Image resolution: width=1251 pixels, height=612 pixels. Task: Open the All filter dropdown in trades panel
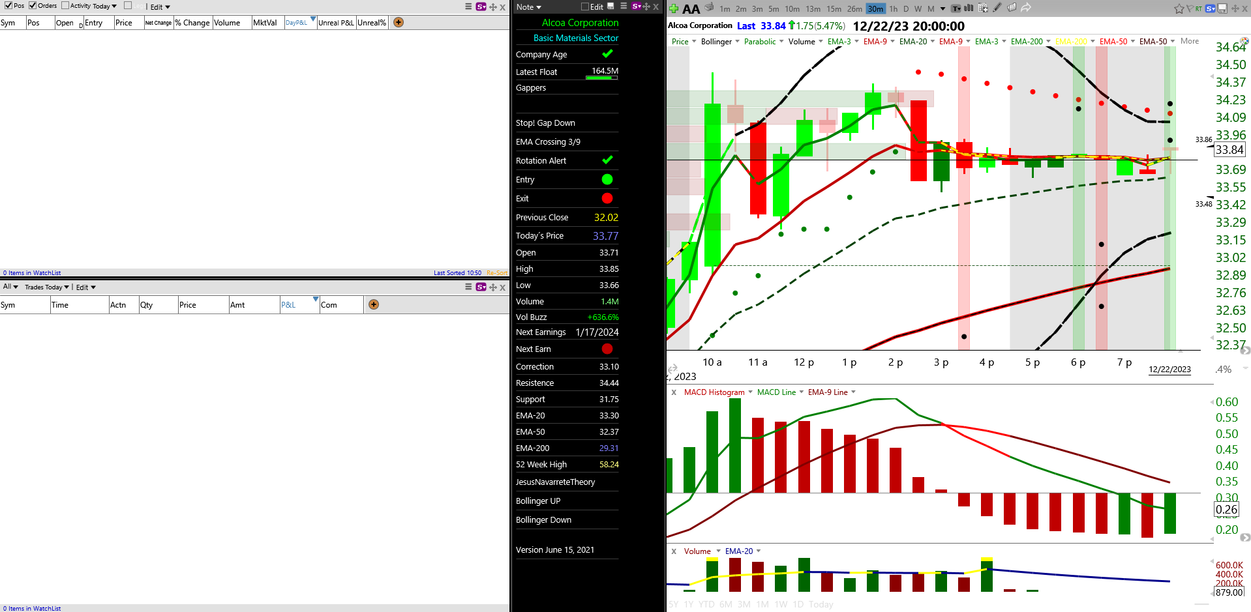tap(10, 287)
